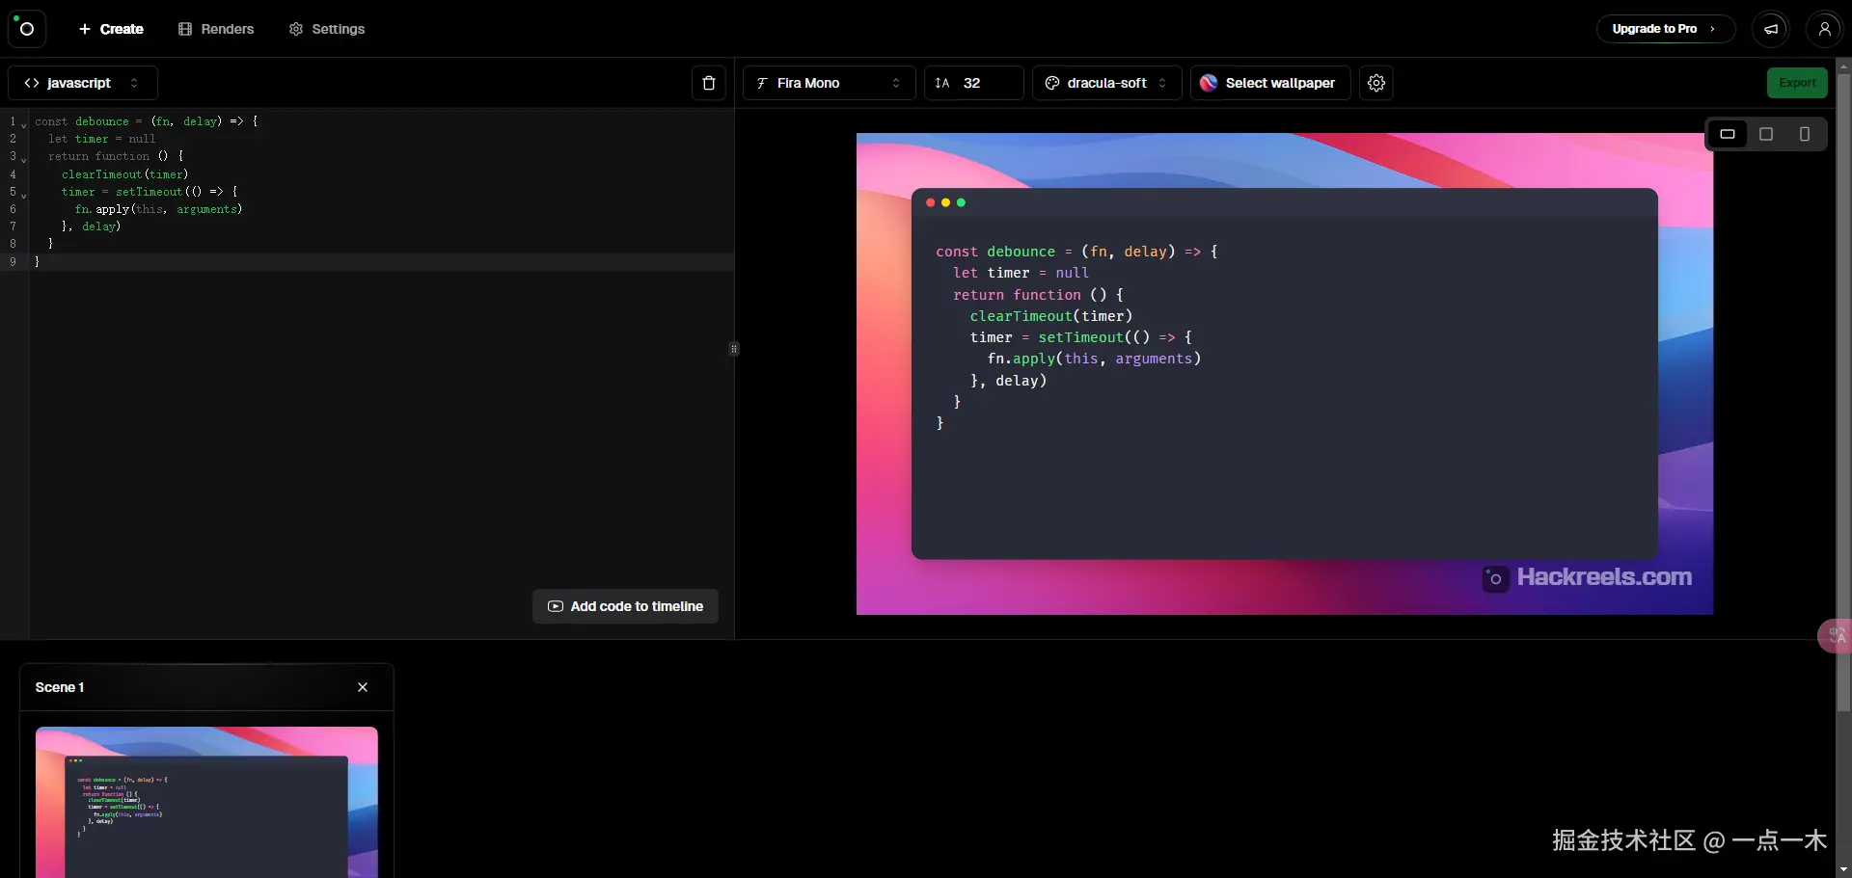Open the user account avatar
Image resolution: width=1852 pixels, height=878 pixels.
pyautogui.click(x=1825, y=29)
